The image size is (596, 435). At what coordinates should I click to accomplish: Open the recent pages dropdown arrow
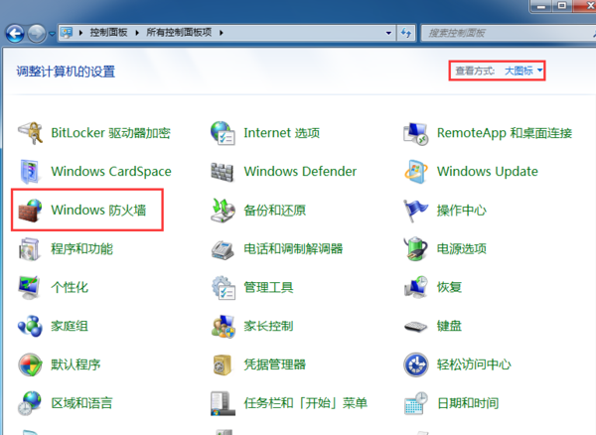click(52, 34)
